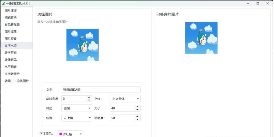Select the 文字水印 sidebar item
This screenshot has height=137, width=274.
(16, 46)
